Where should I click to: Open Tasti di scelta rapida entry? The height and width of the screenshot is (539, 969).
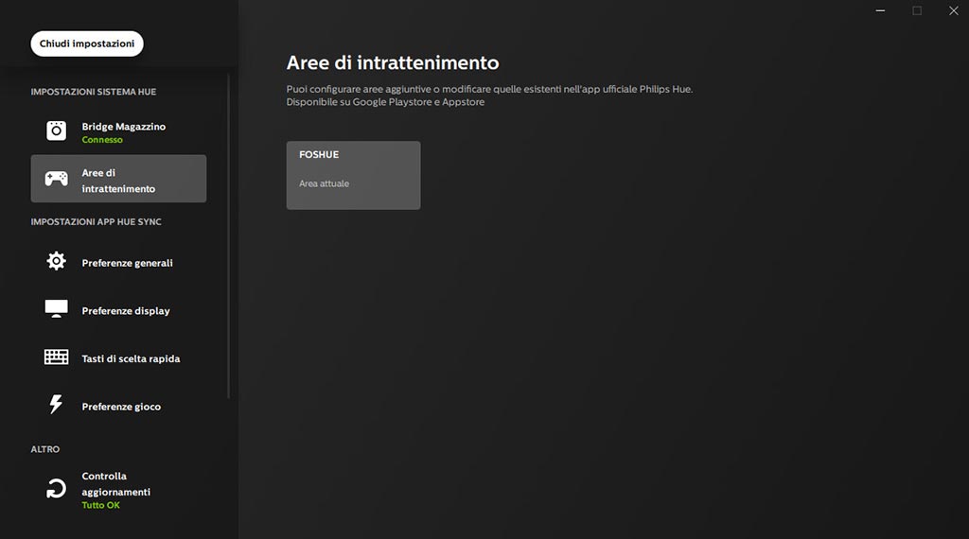[x=118, y=358]
